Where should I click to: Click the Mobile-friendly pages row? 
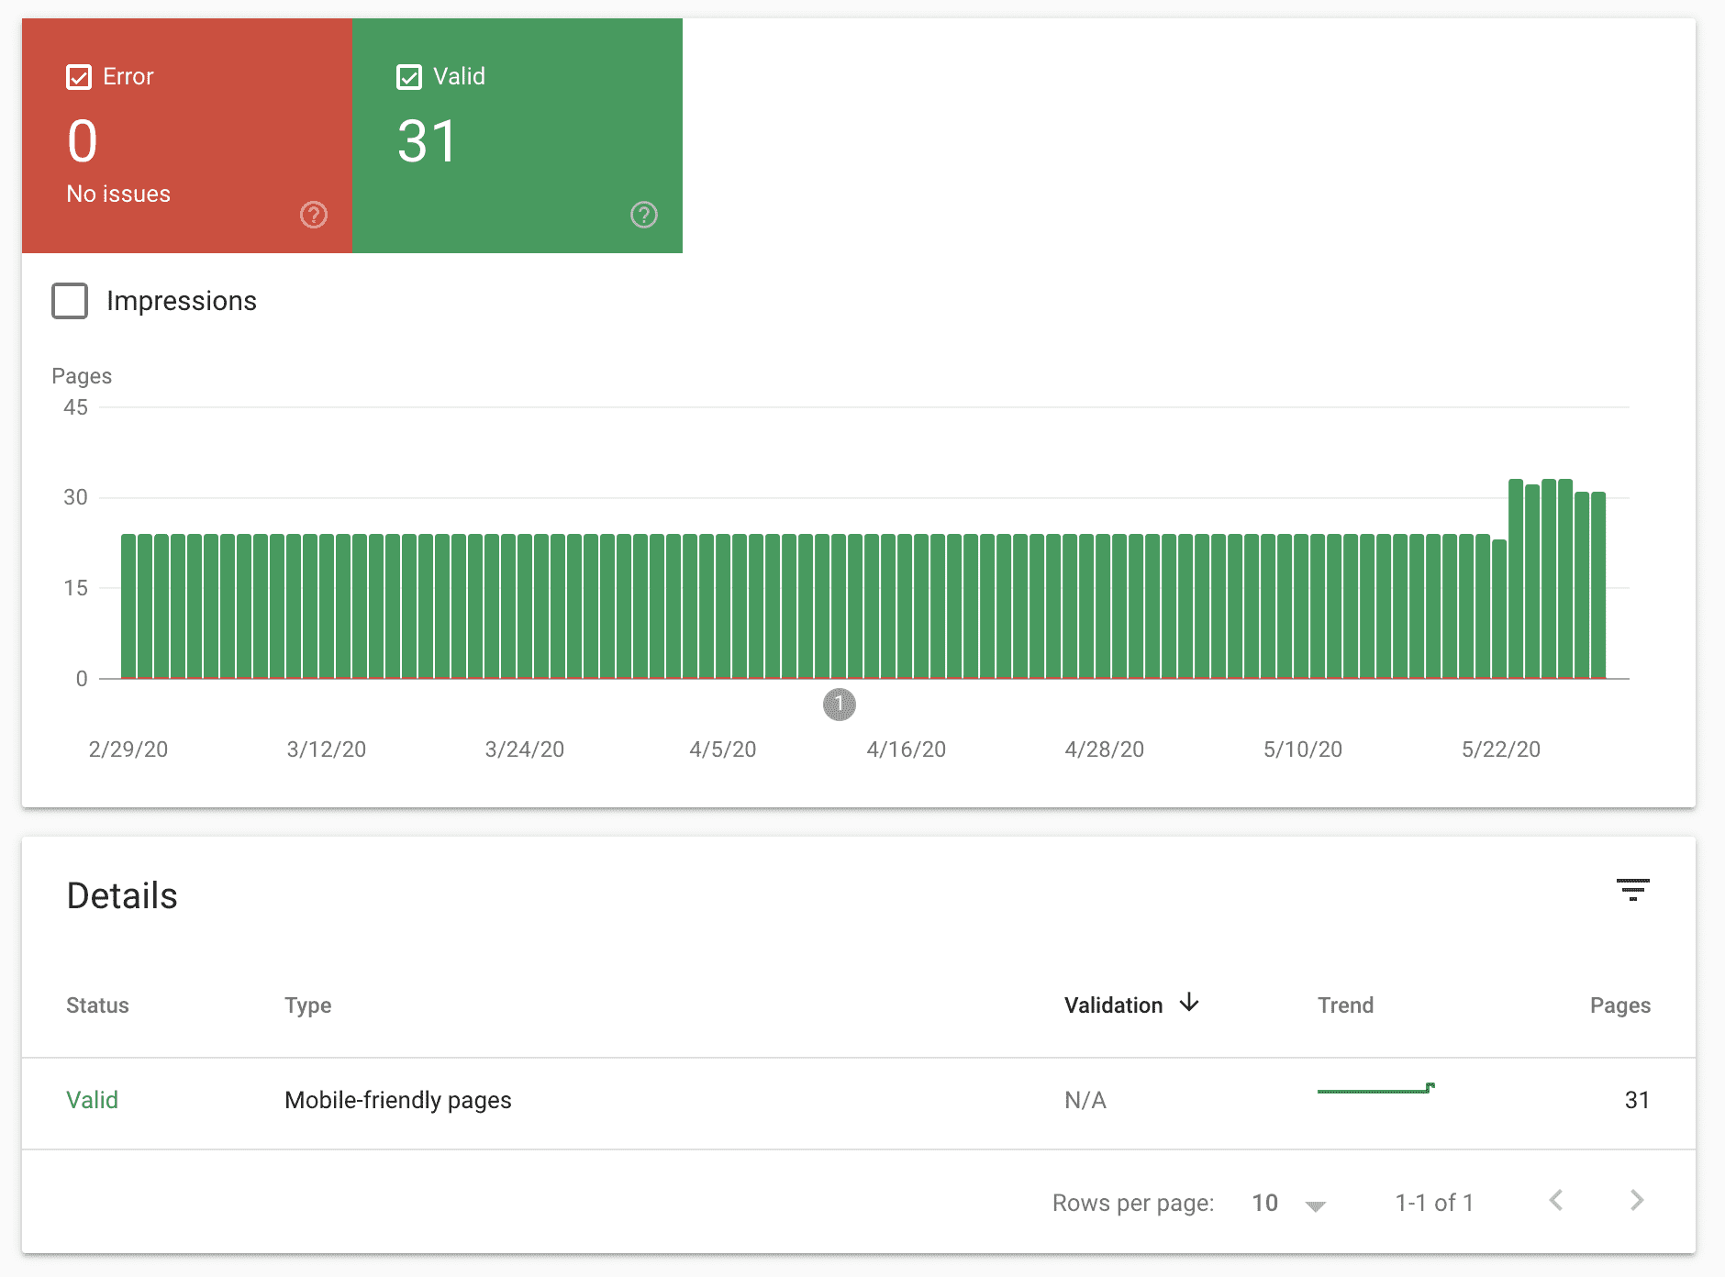397,1099
